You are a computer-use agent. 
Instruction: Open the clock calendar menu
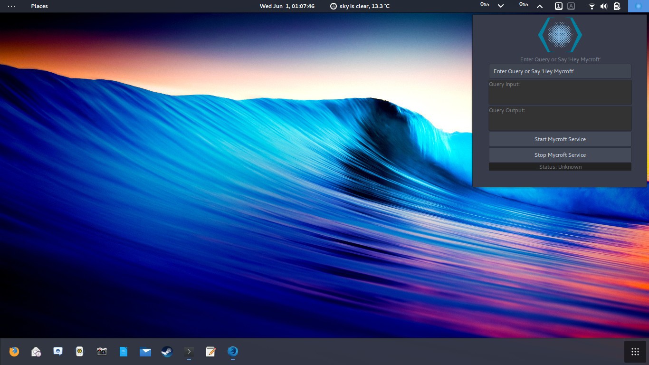287,6
